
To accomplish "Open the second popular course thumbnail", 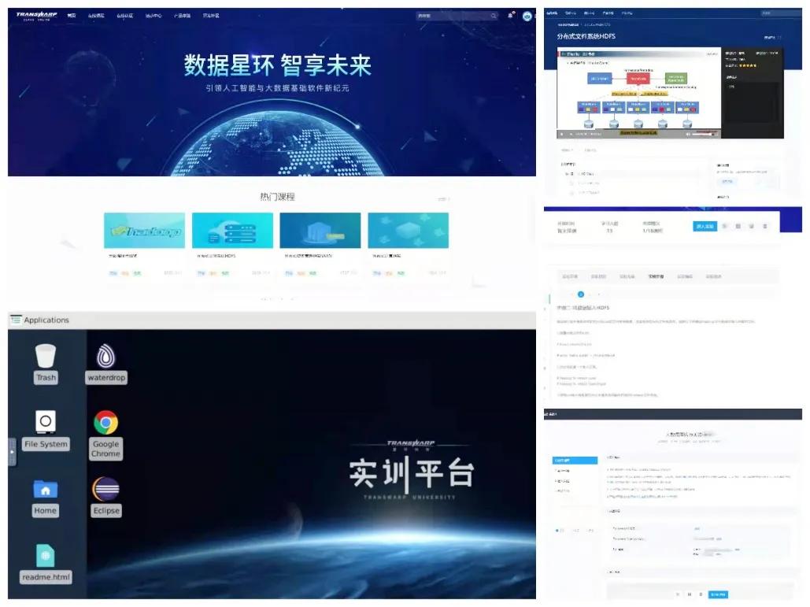I will click(x=232, y=231).
